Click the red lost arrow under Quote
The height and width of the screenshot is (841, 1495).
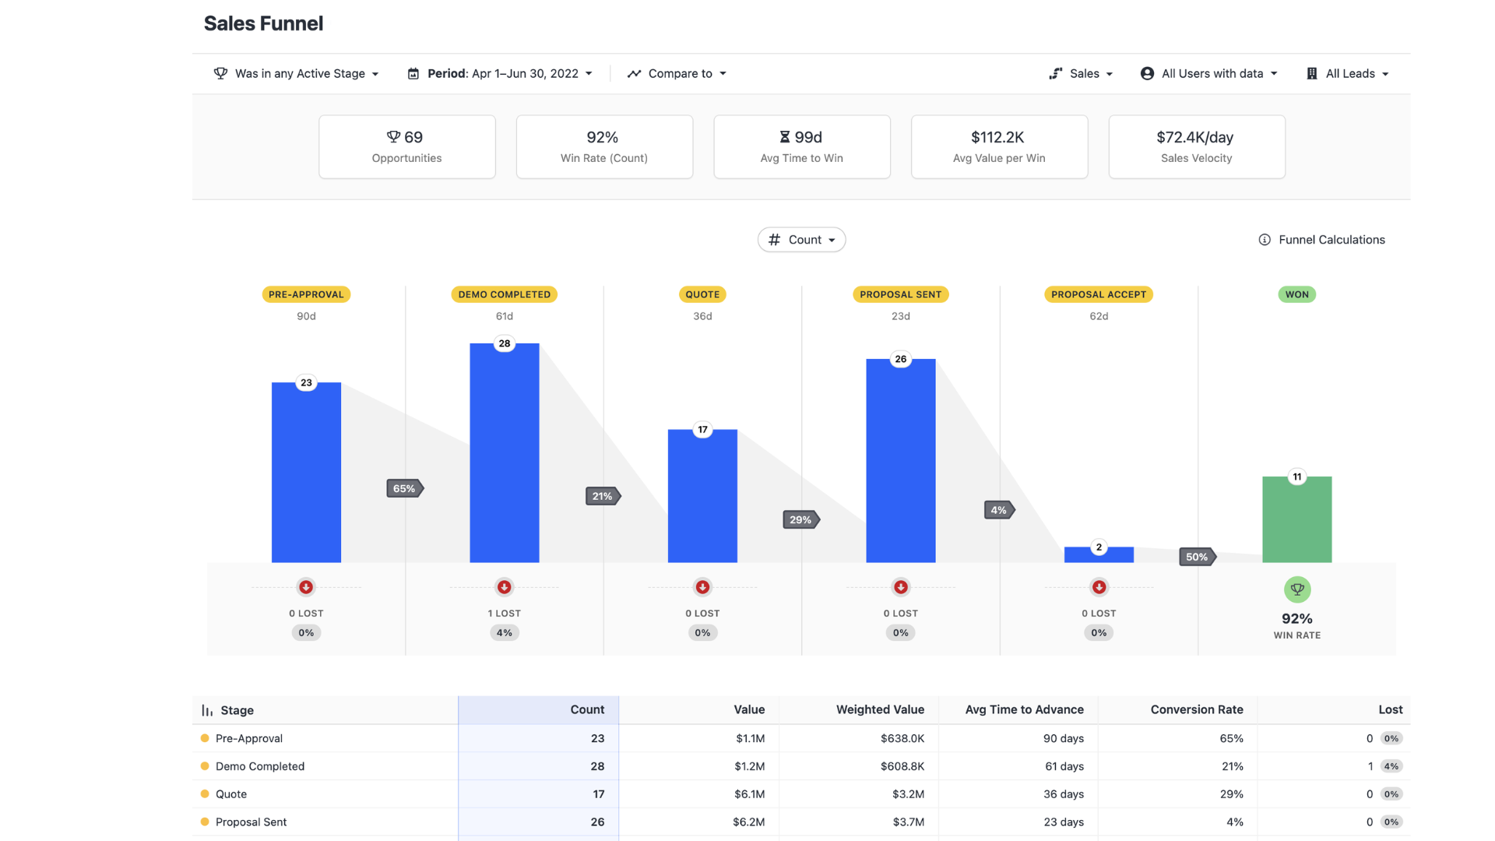(x=702, y=587)
